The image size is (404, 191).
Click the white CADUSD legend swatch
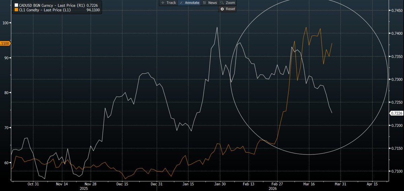17,5
